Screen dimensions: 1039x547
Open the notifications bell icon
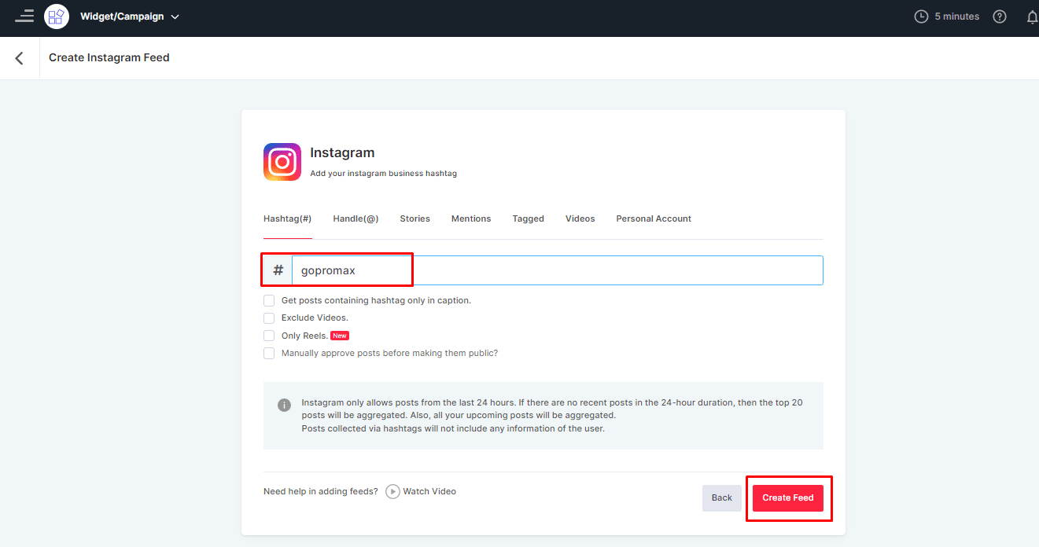(1032, 17)
